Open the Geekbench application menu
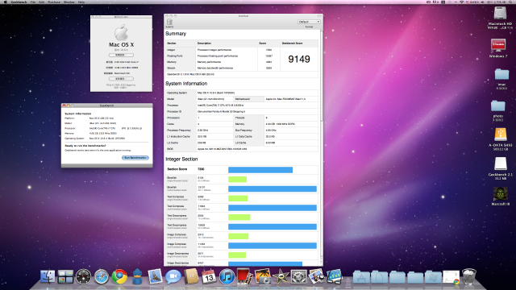Screen dimensions: 516x290 tap(19, 2)
